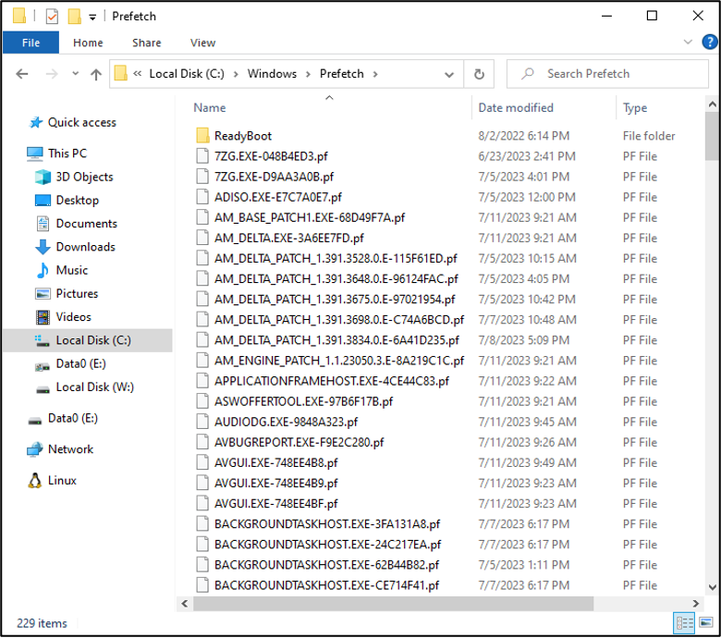Sort by Date modified column header
The height and width of the screenshot is (638, 721).
point(516,107)
